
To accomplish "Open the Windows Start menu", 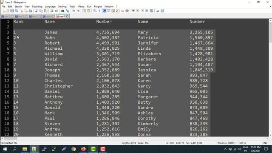I will (5, 149).
